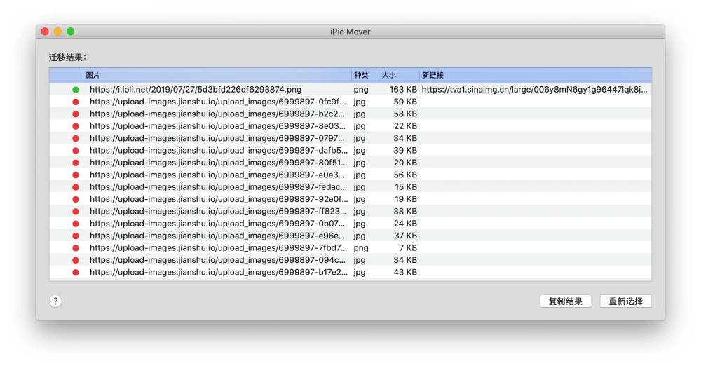Image resolution: width=701 pixels, height=368 pixels.
Task: Select the image URL ending 6999897-7fbd7...
Action: [218, 247]
